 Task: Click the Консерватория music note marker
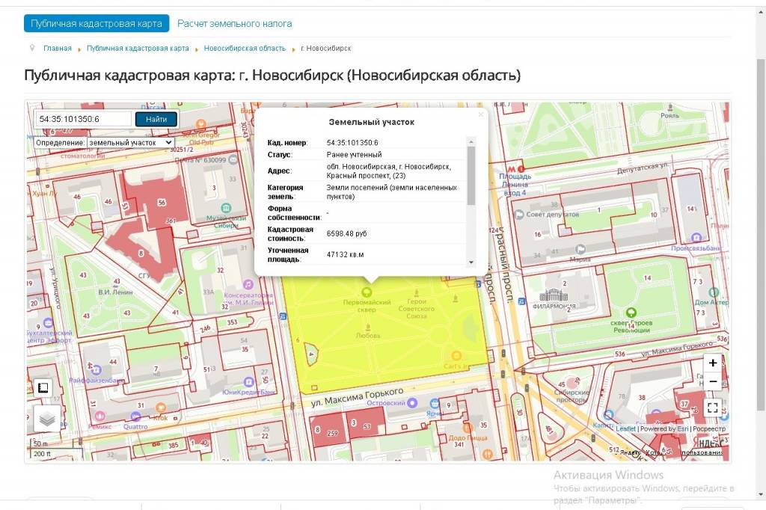[248, 285]
